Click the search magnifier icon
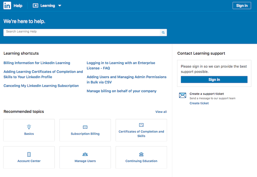This screenshot has width=257, height=177. (x=163, y=32)
